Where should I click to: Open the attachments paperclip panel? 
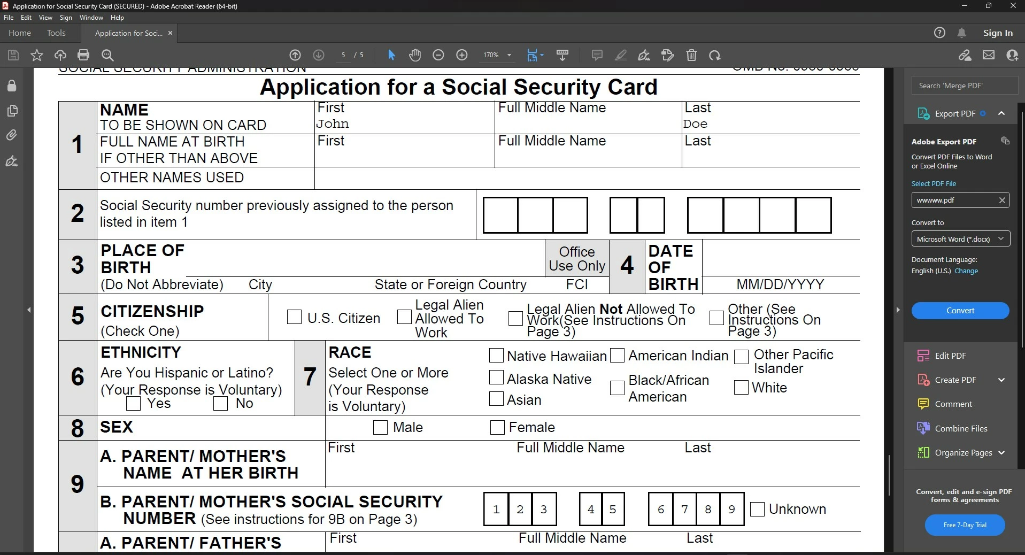(x=12, y=135)
